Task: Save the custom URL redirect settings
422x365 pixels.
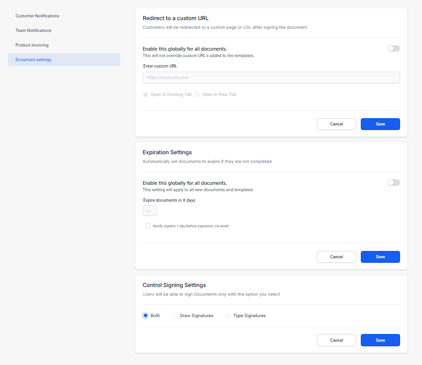Action: coord(380,124)
